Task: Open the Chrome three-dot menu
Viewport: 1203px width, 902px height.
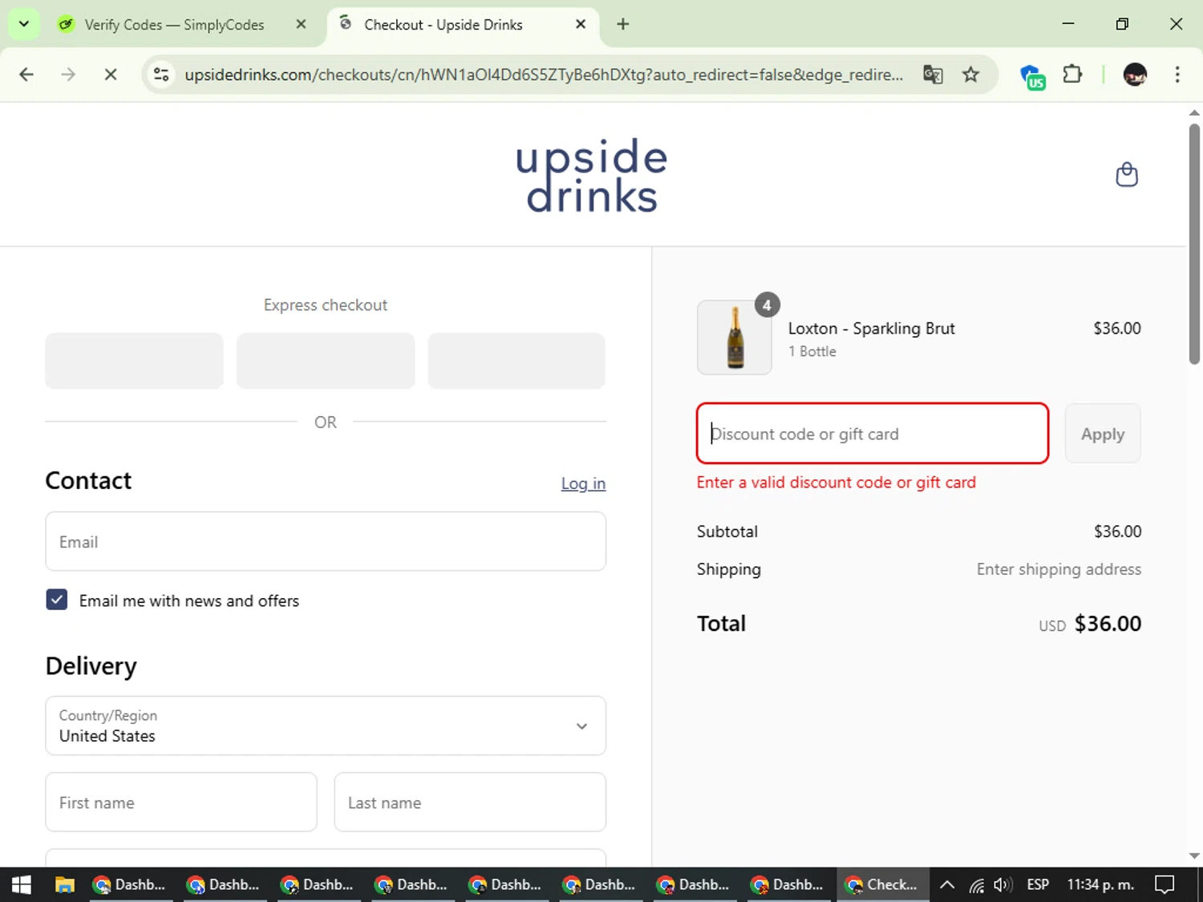Action: point(1177,75)
